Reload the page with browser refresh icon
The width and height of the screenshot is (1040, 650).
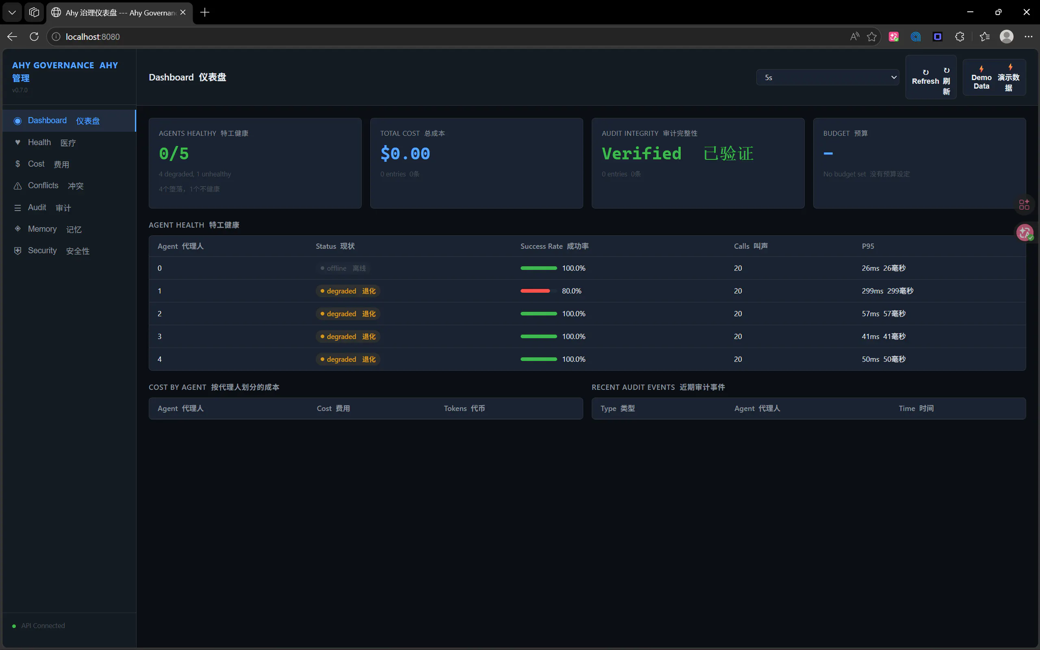[x=34, y=37]
